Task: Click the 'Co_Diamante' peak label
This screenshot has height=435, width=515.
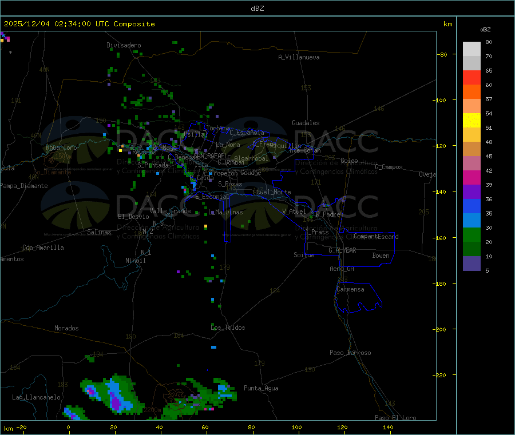Action: [x=52, y=172]
